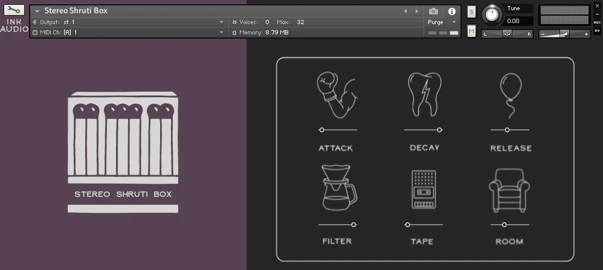Click the armchair Room icon
The image size is (603, 270).
[x=509, y=190]
